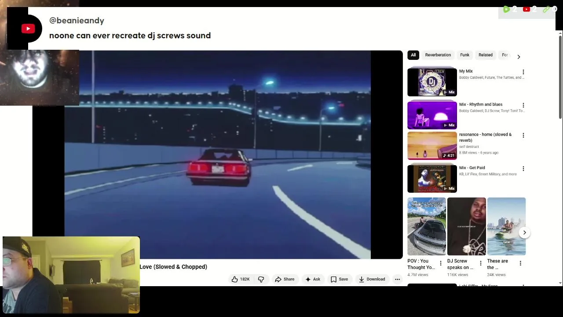Click the Ask sparkle button
The image size is (563, 317).
pos(313,279)
